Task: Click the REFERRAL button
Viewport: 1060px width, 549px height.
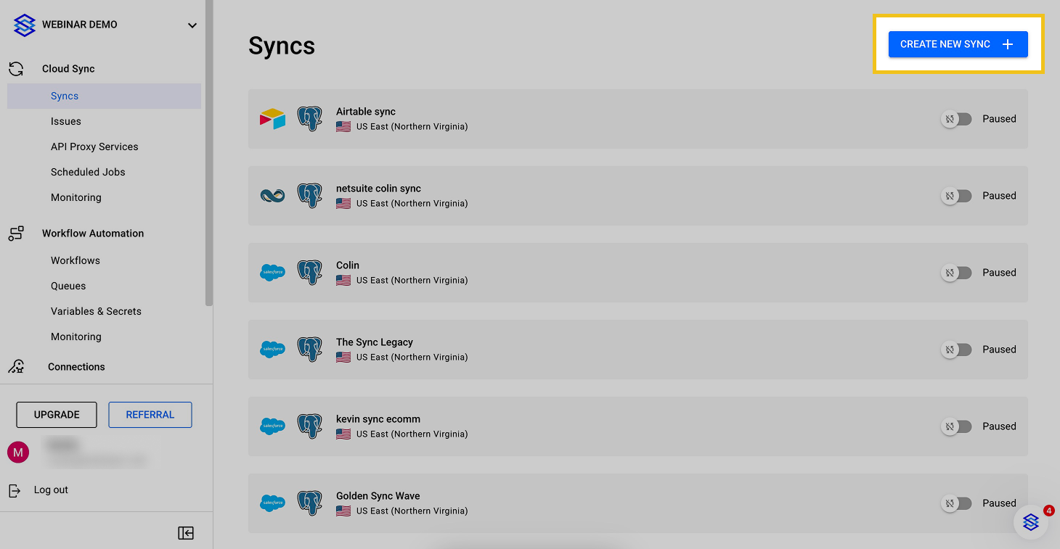Action: point(150,415)
